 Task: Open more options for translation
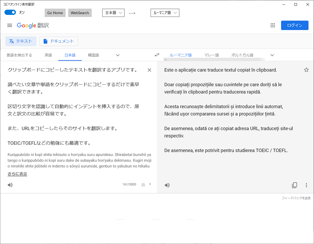point(306,185)
